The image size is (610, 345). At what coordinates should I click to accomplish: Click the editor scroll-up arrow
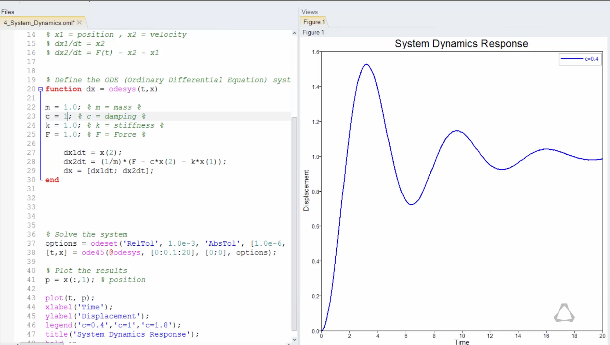pyautogui.click(x=294, y=33)
